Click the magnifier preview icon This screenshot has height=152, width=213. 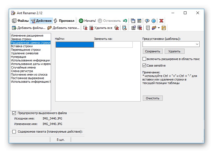click(124, 28)
